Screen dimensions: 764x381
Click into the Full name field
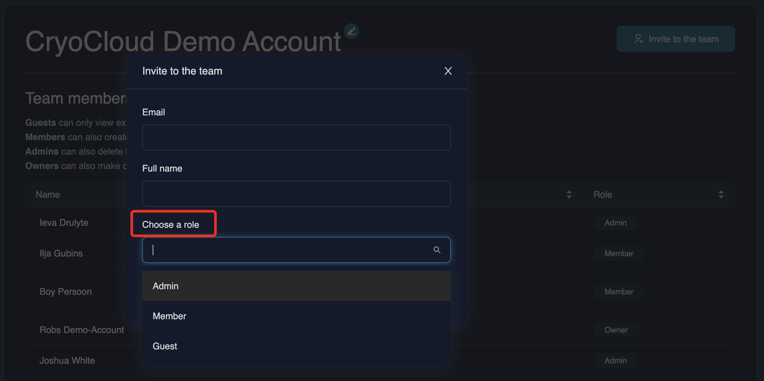click(296, 194)
